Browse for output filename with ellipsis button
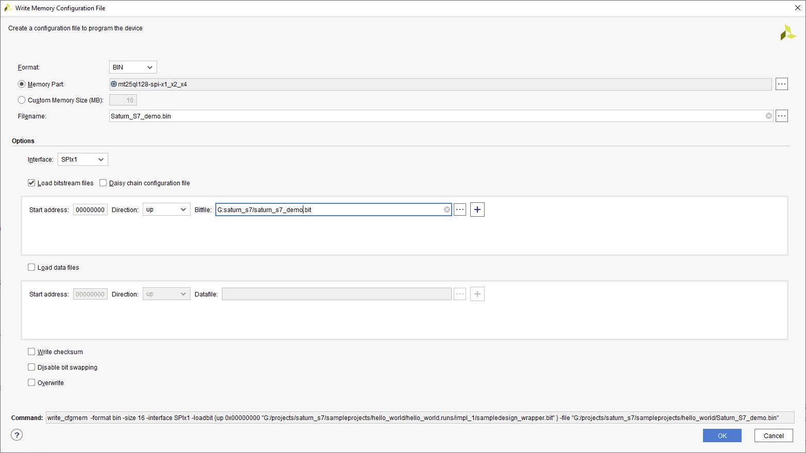The image size is (806, 453). (781, 116)
